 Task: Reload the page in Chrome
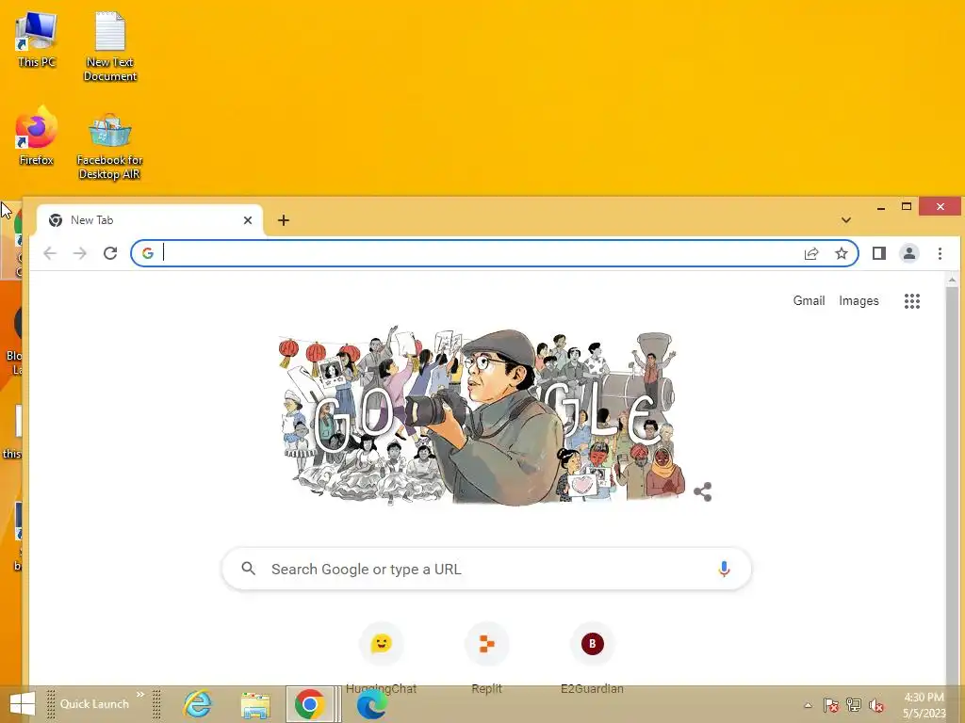[x=110, y=253]
